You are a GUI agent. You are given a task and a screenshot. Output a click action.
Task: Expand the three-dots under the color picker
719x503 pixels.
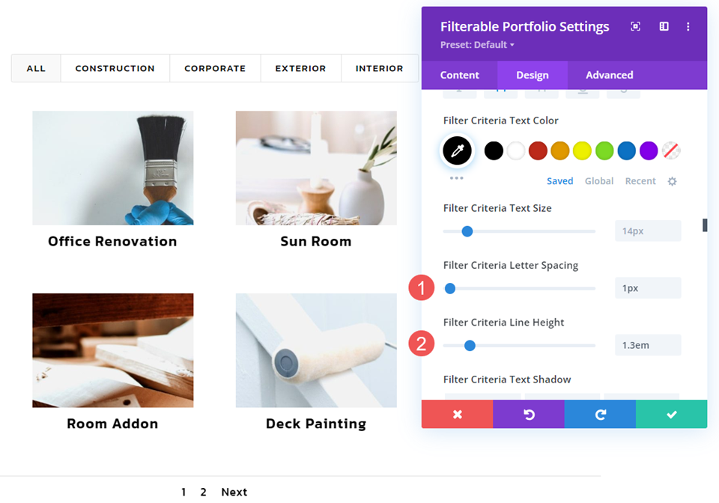[456, 178]
